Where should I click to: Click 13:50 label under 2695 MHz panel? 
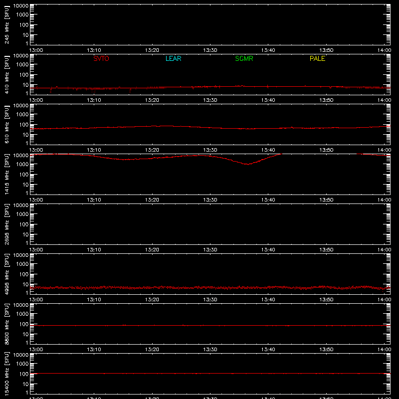point(326,250)
